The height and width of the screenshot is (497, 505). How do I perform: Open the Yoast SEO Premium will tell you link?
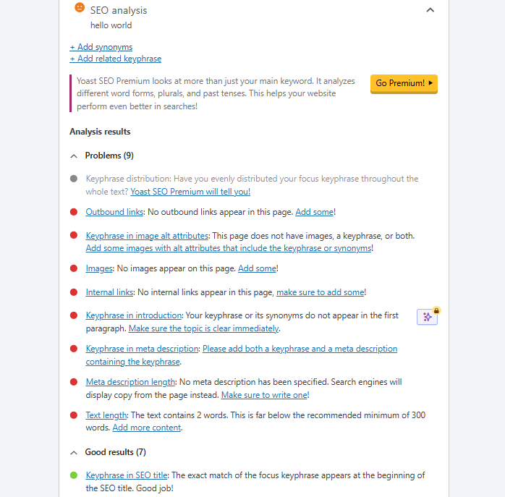point(190,192)
